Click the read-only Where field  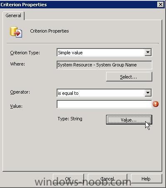tap(104, 65)
